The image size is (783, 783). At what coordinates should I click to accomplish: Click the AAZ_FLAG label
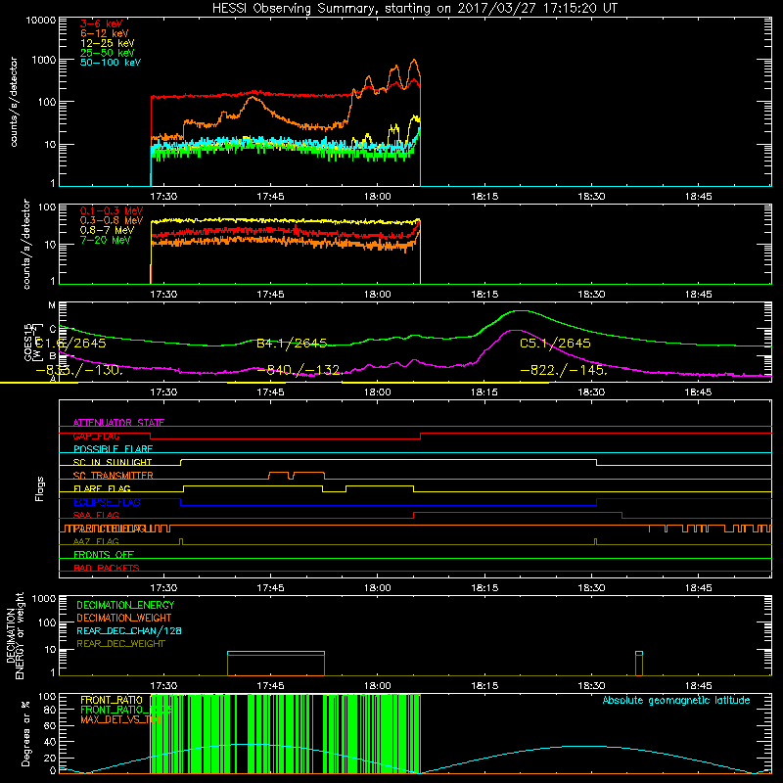pyautogui.click(x=96, y=541)
